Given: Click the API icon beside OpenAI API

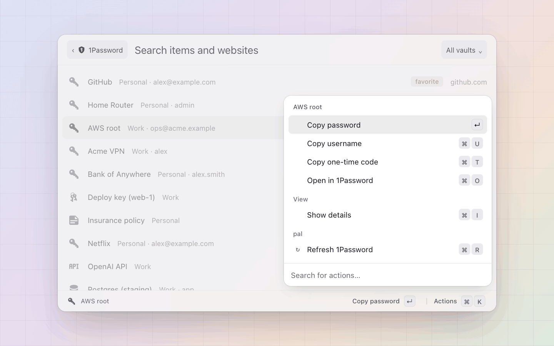Looking at the screenshot, I should pos(74,266).
